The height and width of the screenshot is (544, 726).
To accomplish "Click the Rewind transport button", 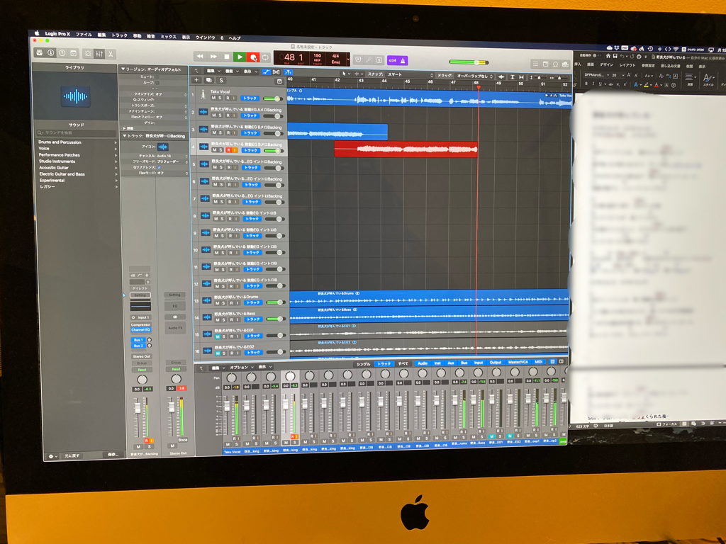I will click(200, 57).
